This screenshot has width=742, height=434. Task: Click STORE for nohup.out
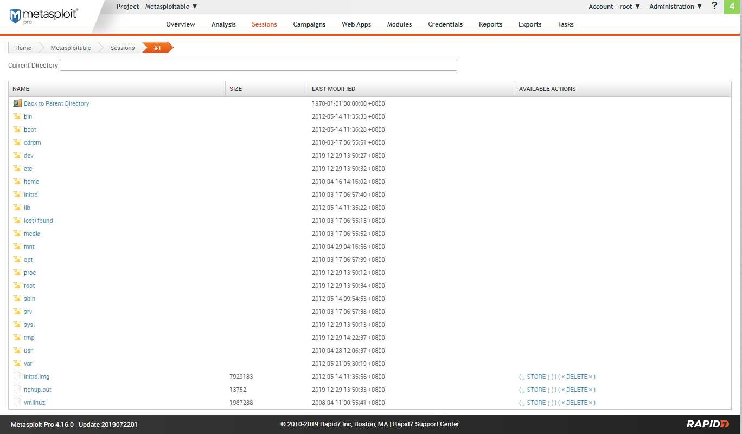(536, 390)
